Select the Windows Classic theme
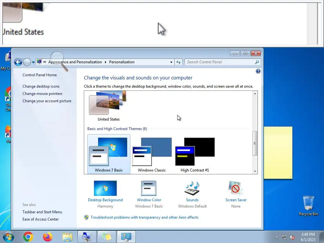324x243 pixels. click(152, 154)
